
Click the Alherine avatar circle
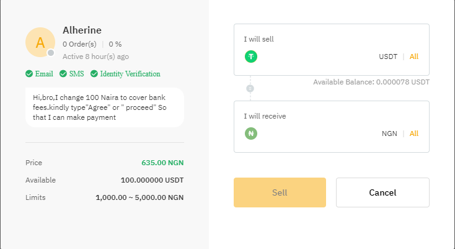[x=40, y=42]
